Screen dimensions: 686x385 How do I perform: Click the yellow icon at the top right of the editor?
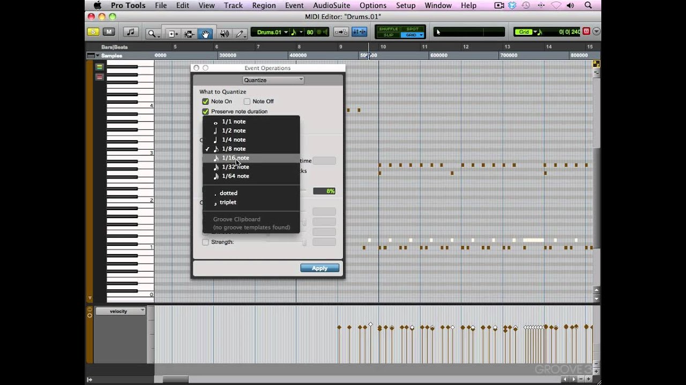(596, 64)
